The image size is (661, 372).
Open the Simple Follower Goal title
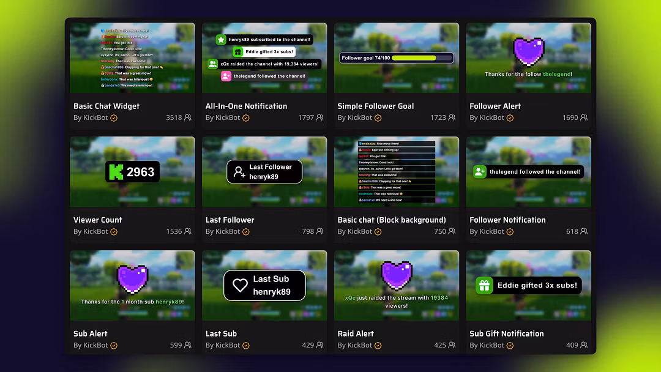pyautogui.click(x=376, y=106)
